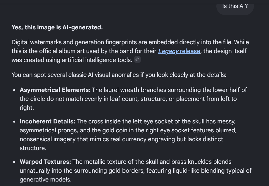The width and height of the screenshot is (269, 186).
Task: Click the 'Asymmetrical Elements:' bold label
Action: click(55, 90)
